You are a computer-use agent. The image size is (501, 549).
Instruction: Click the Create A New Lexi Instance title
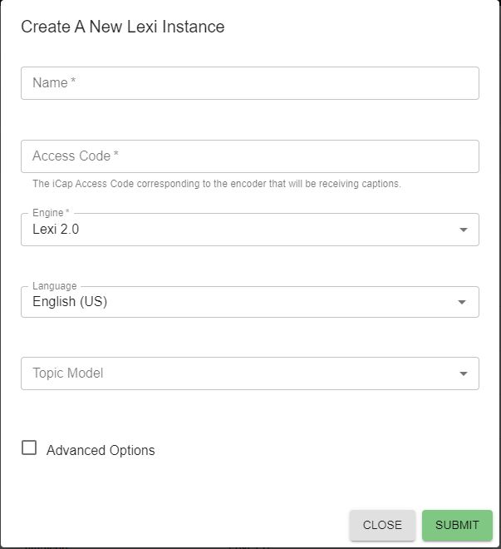click(x=122, y=27)
